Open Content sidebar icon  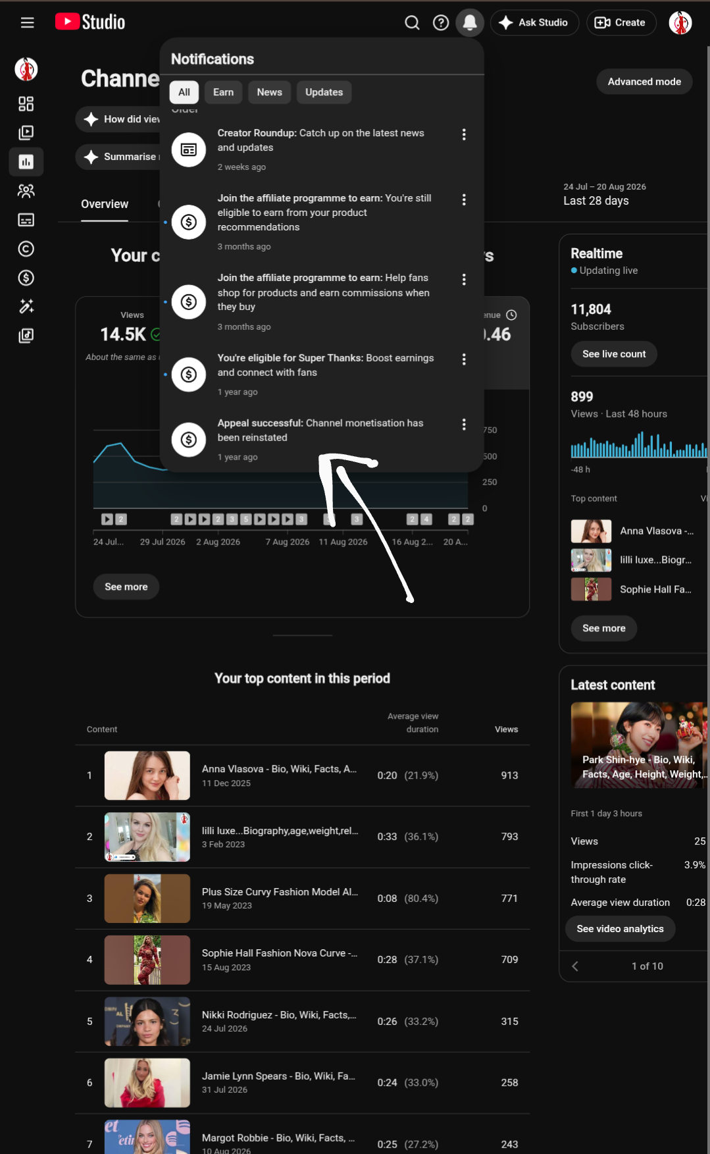(26, 133)
